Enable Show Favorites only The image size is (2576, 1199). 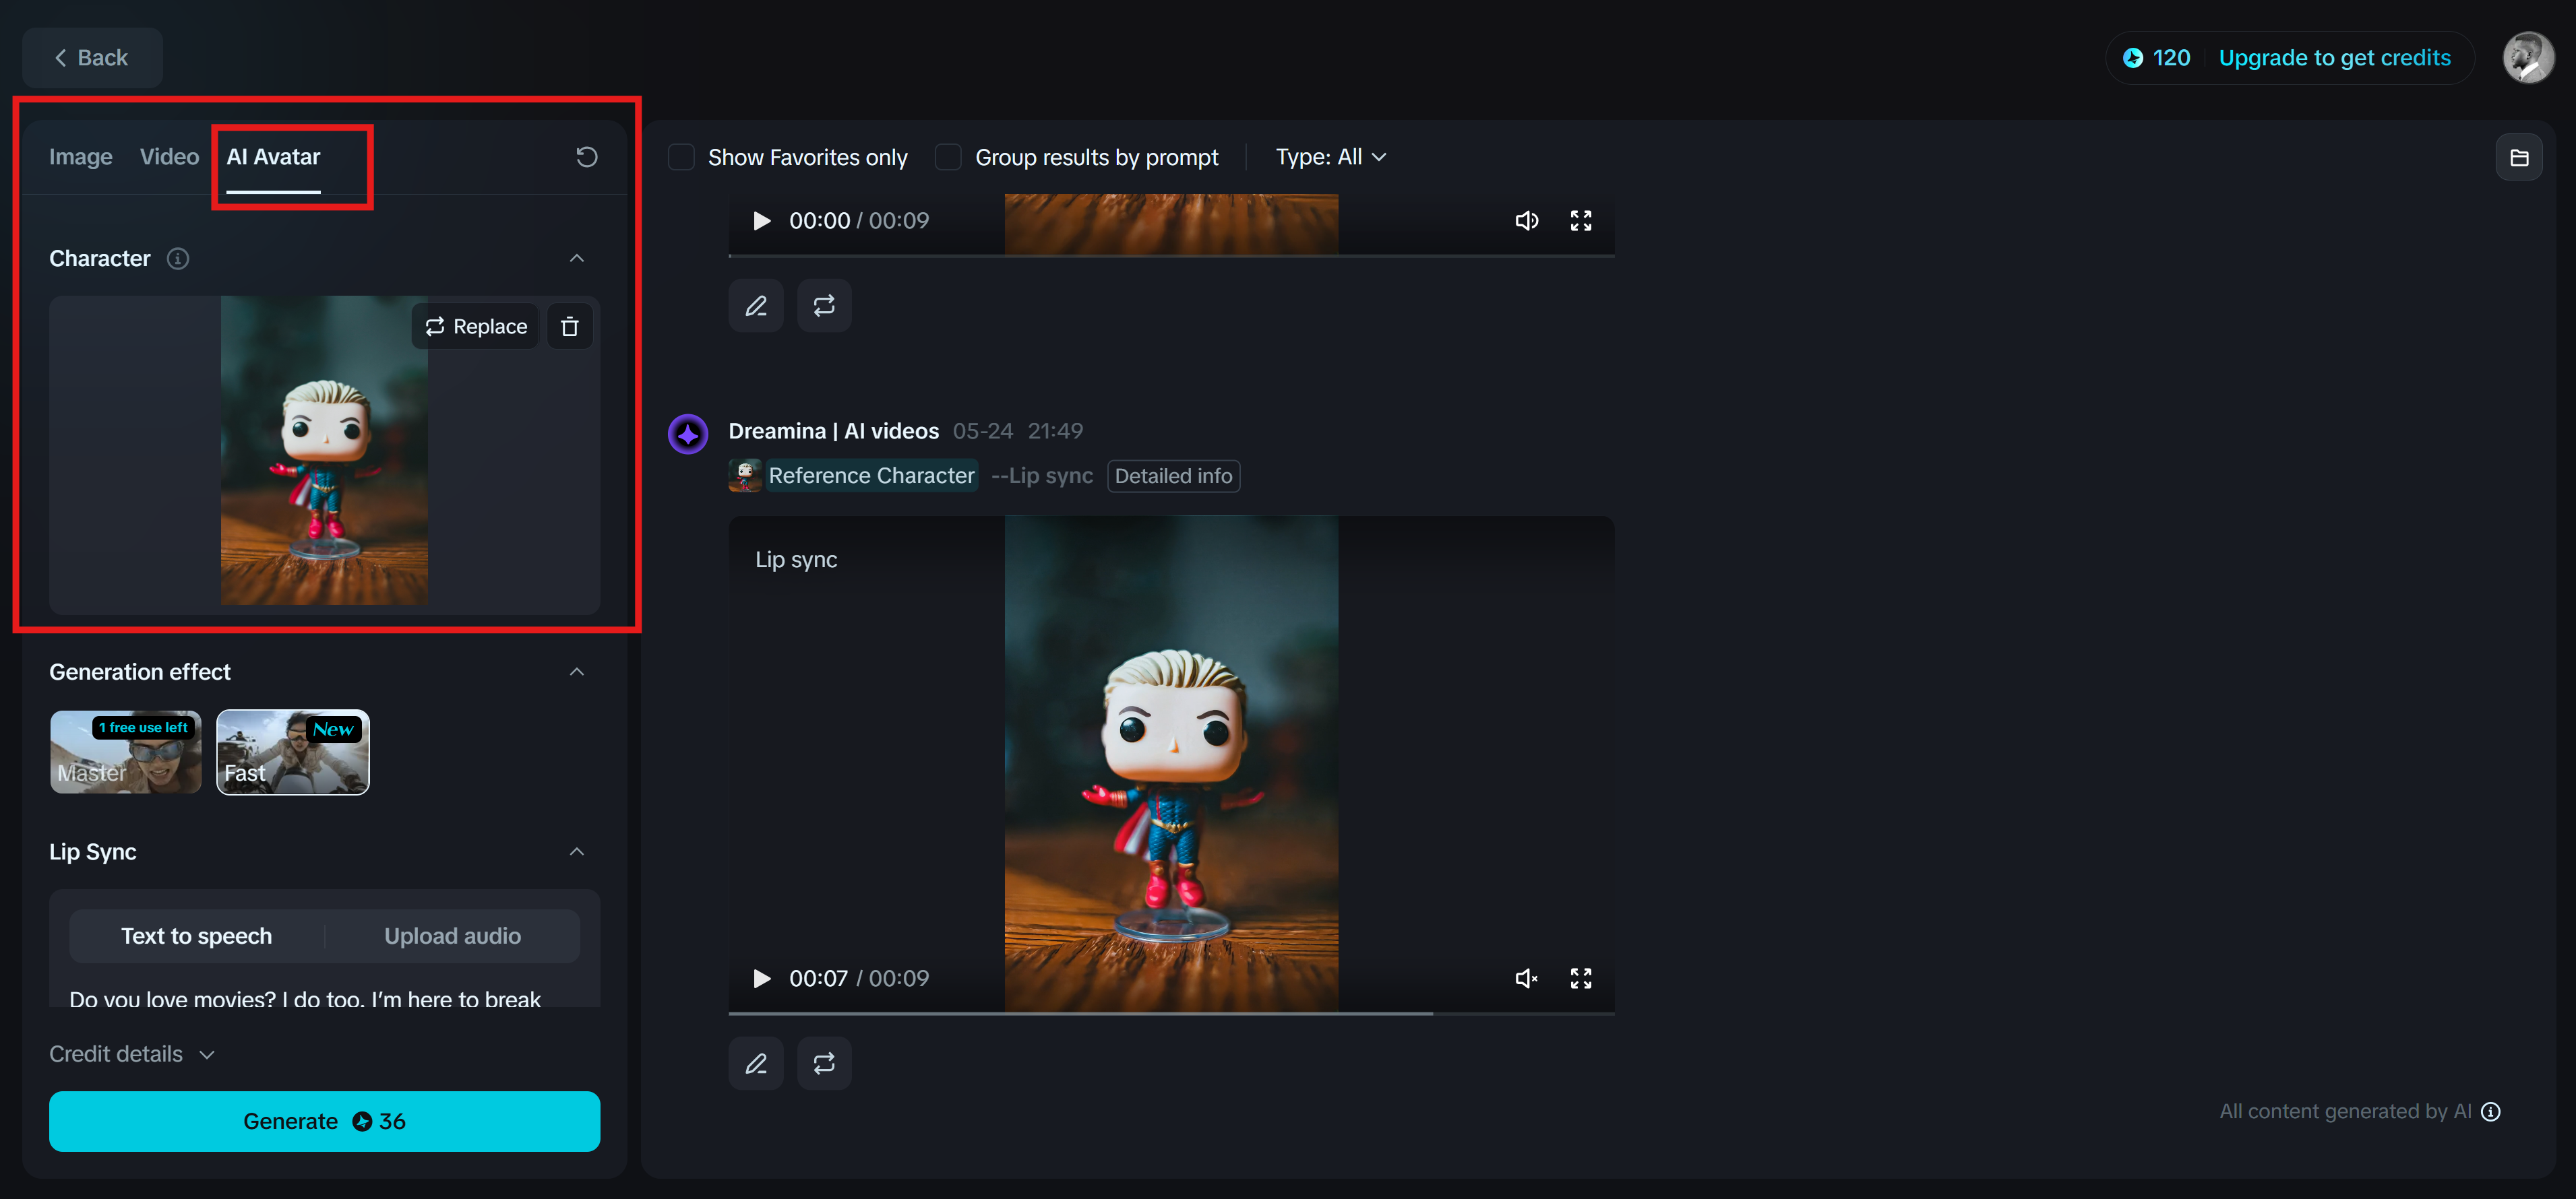[681, 157]
